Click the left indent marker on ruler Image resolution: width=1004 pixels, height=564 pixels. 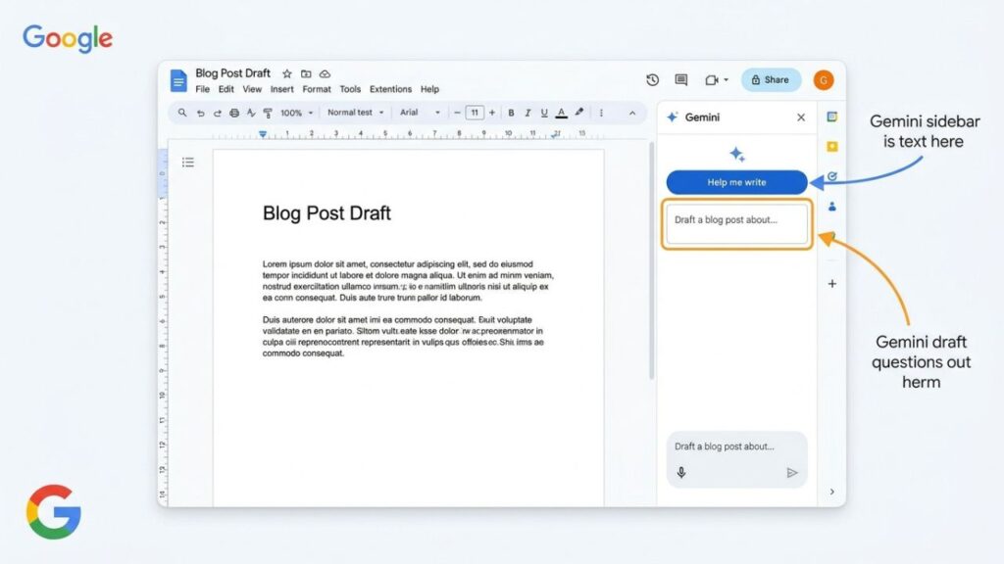(263, 134)
